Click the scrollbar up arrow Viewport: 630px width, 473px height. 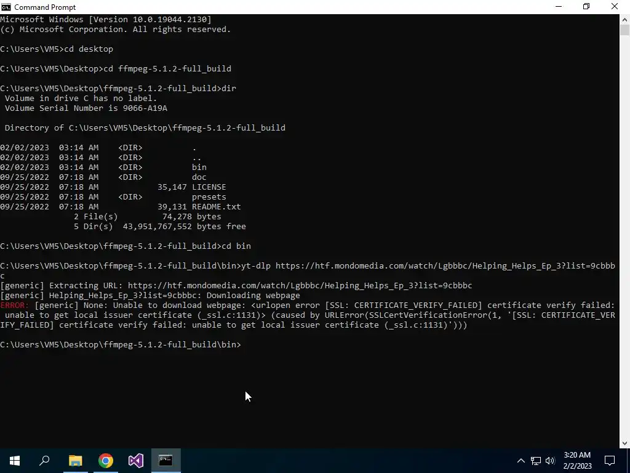[625, 19]
